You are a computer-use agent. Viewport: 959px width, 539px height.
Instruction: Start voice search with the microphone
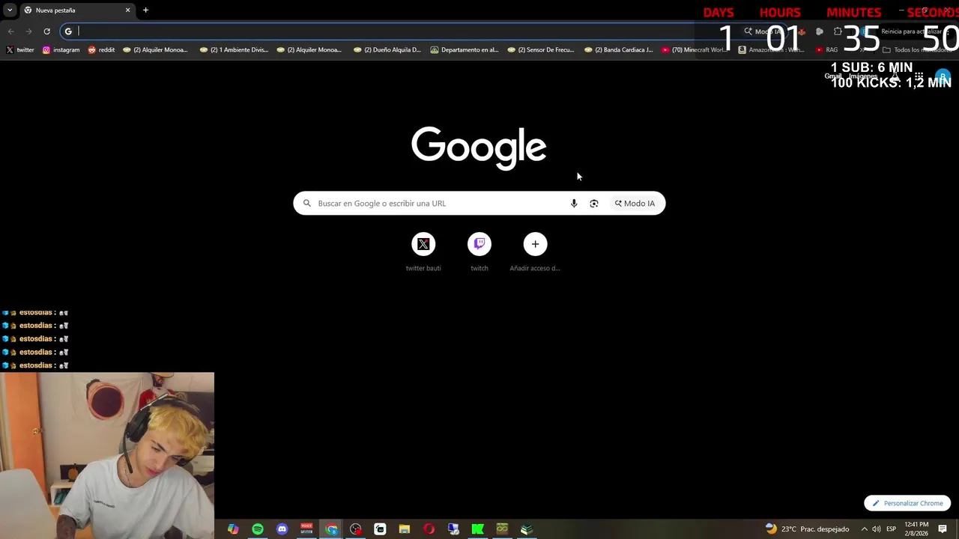[574, 204]
